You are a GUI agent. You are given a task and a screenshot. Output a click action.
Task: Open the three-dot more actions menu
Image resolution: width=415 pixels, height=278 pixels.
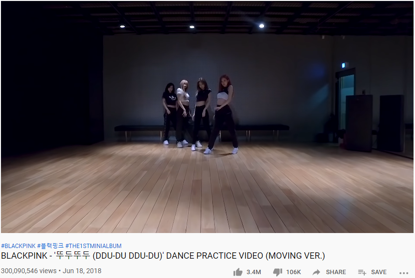click(x=403, y=273)
